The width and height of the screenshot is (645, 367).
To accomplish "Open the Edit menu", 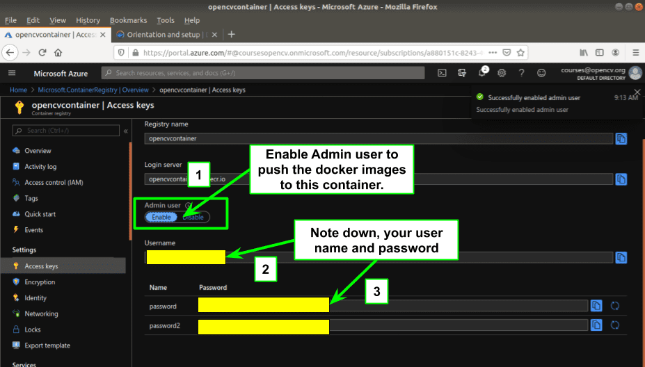I will 33,20.
